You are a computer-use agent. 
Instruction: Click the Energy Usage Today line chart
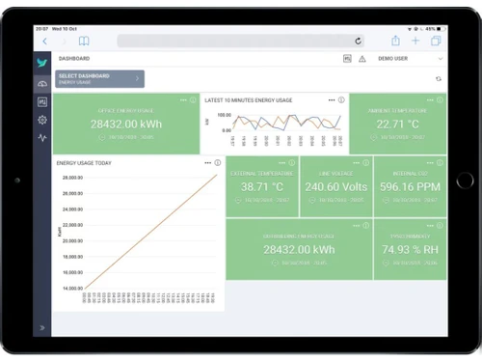(x=151, y=232)
